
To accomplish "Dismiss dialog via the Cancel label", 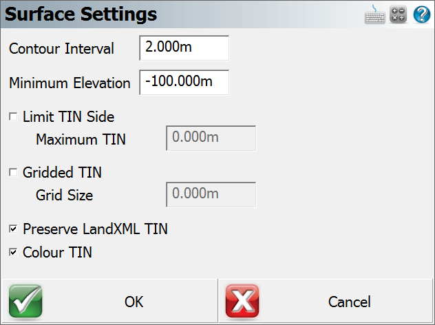I will tap(349, 302).
